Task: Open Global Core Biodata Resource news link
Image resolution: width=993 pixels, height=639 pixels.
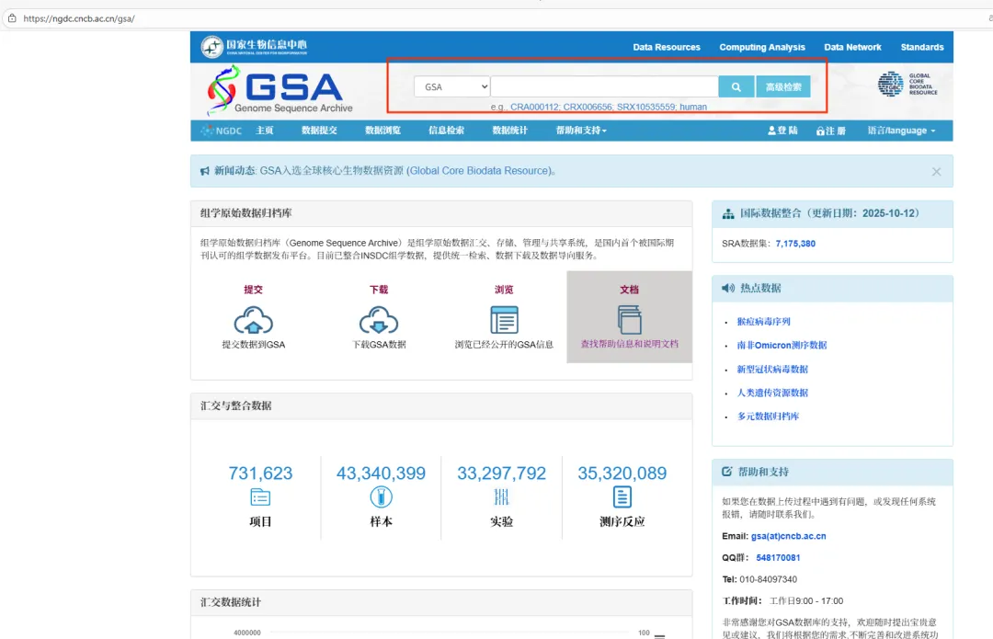Action: click(479, 170)
